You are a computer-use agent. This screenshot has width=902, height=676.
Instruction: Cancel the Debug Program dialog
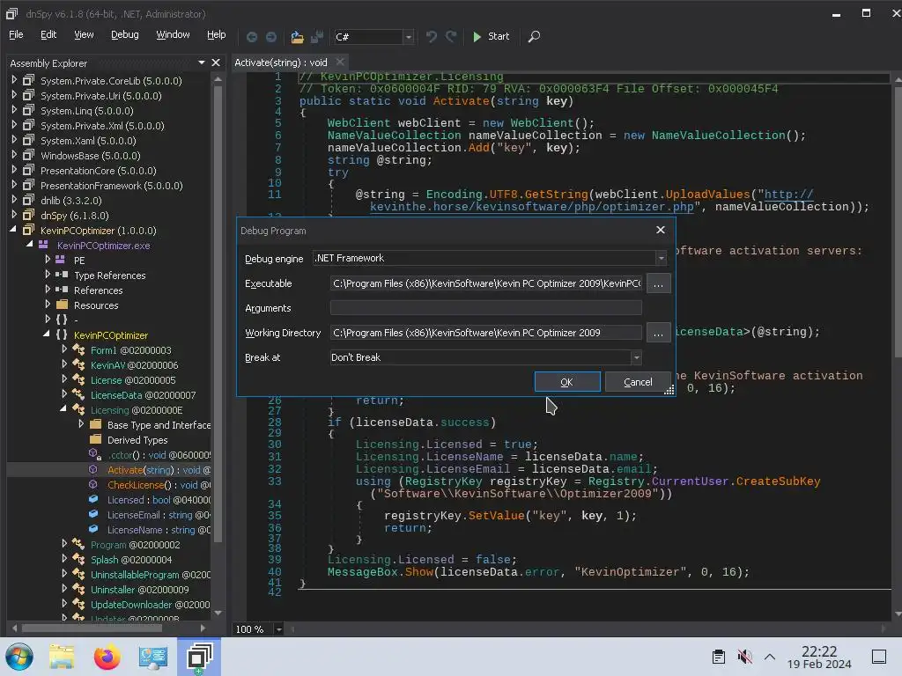tap(638, 382)
